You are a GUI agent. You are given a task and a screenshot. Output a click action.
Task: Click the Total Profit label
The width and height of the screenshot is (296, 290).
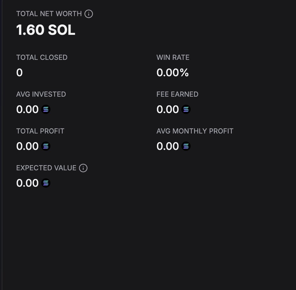[x=40, y=131]
